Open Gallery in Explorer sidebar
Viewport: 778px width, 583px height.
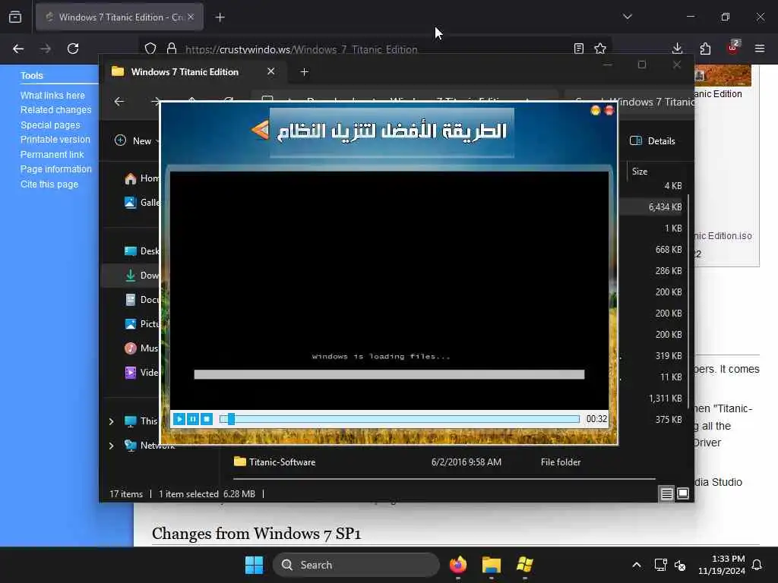click(142, 202)
